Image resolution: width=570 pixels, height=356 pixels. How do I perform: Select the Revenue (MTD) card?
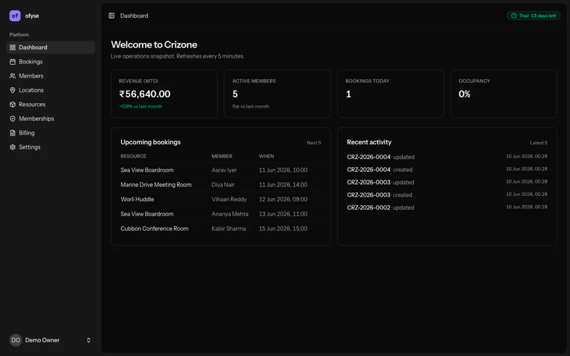tap(164, 94)
